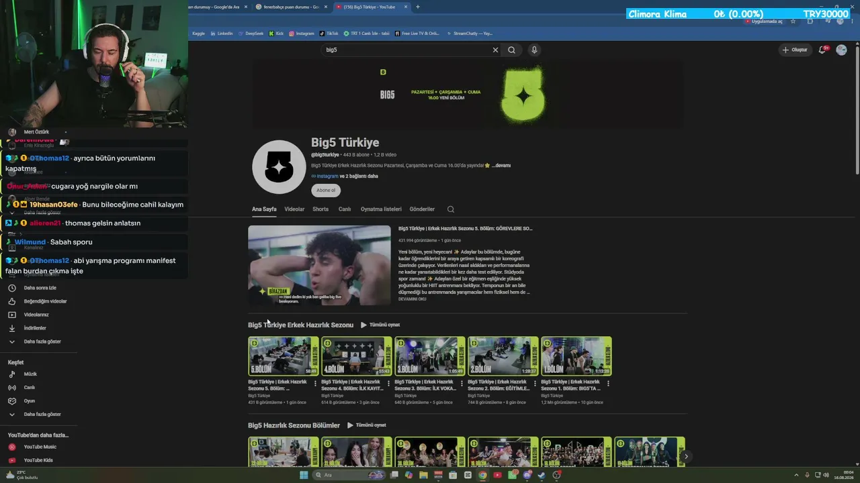Open options menu for the 3. Bölüm video
The width and height of the screenshot is (860, 483).
(x=462, y=384)
